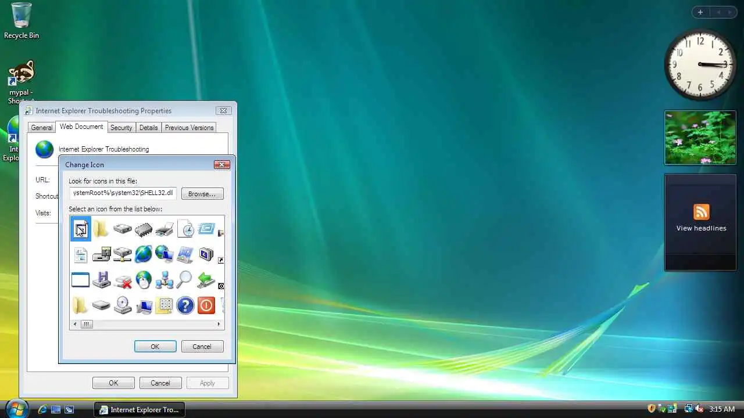Click Cancel in the Properties window
Viewport: 744px width, 418px height.
160,383
